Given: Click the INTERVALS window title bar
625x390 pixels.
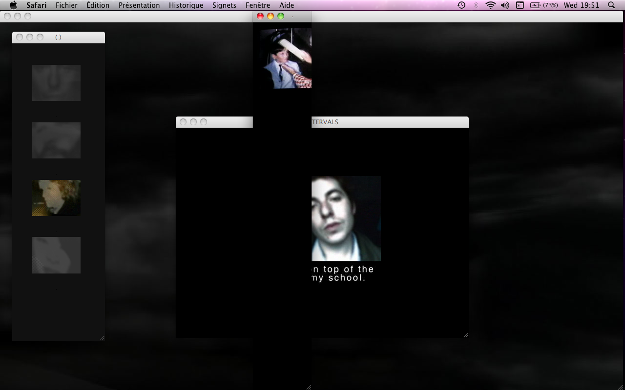Looking at the screenshot, I should 391,122.
